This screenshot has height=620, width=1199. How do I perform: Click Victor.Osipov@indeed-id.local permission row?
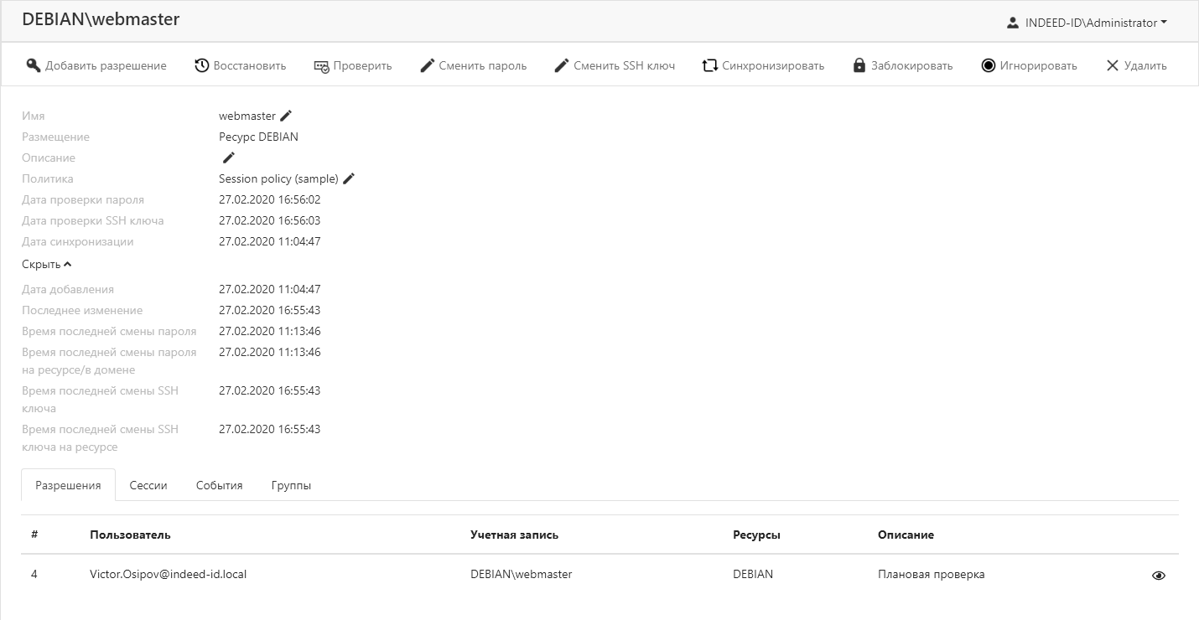point(168,575)
